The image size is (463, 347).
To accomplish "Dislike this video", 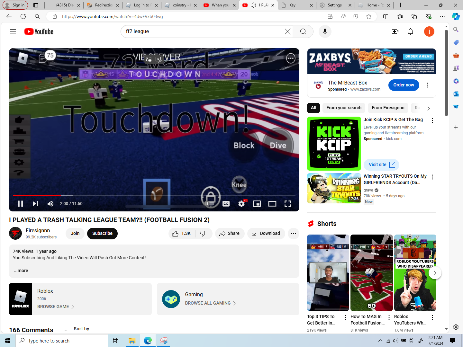I will 204,234.
